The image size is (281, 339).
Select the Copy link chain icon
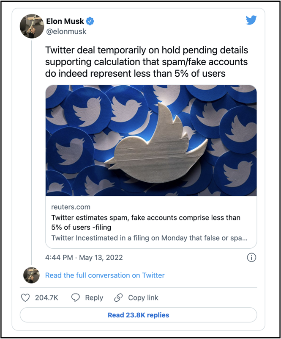[x=119, y=297]
